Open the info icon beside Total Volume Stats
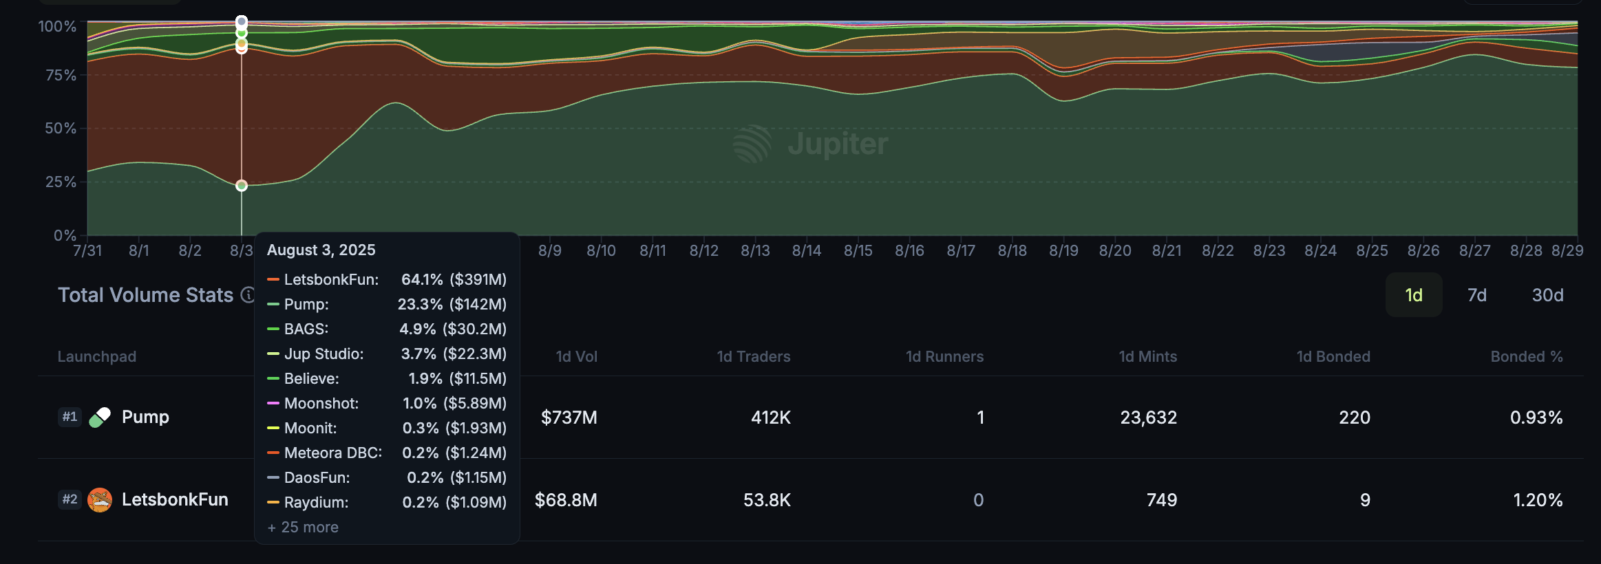The width and height of the screenshot is (1601, 564). click(x=248, y=295)
